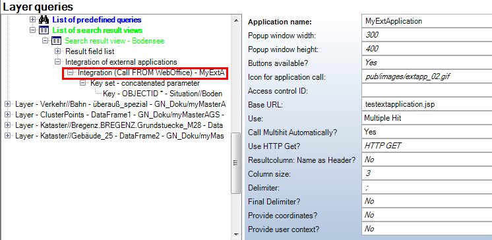The width and height of the screenshot is (492, 240).
Task: Open Call Multihit Automatically? value Yes
Action: (x=427, y=132)
